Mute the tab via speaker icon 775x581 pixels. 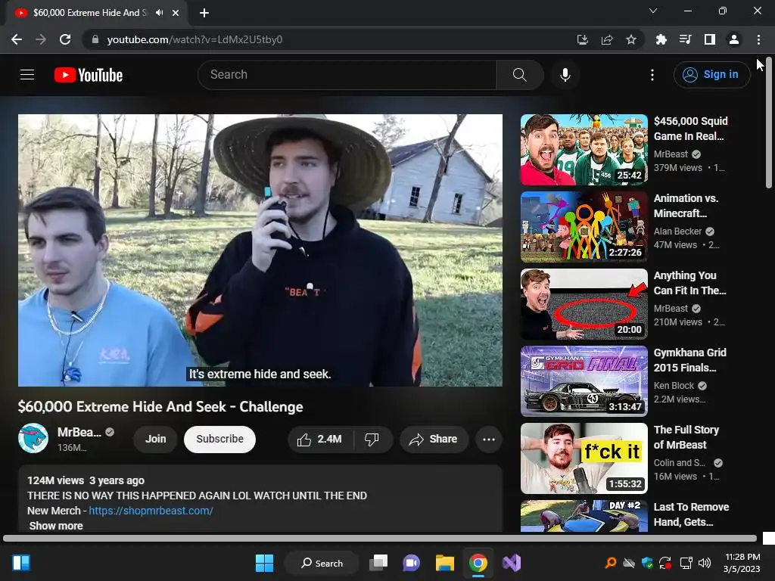pos(159,12)
